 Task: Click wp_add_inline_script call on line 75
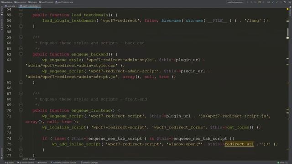click(76, 144)
